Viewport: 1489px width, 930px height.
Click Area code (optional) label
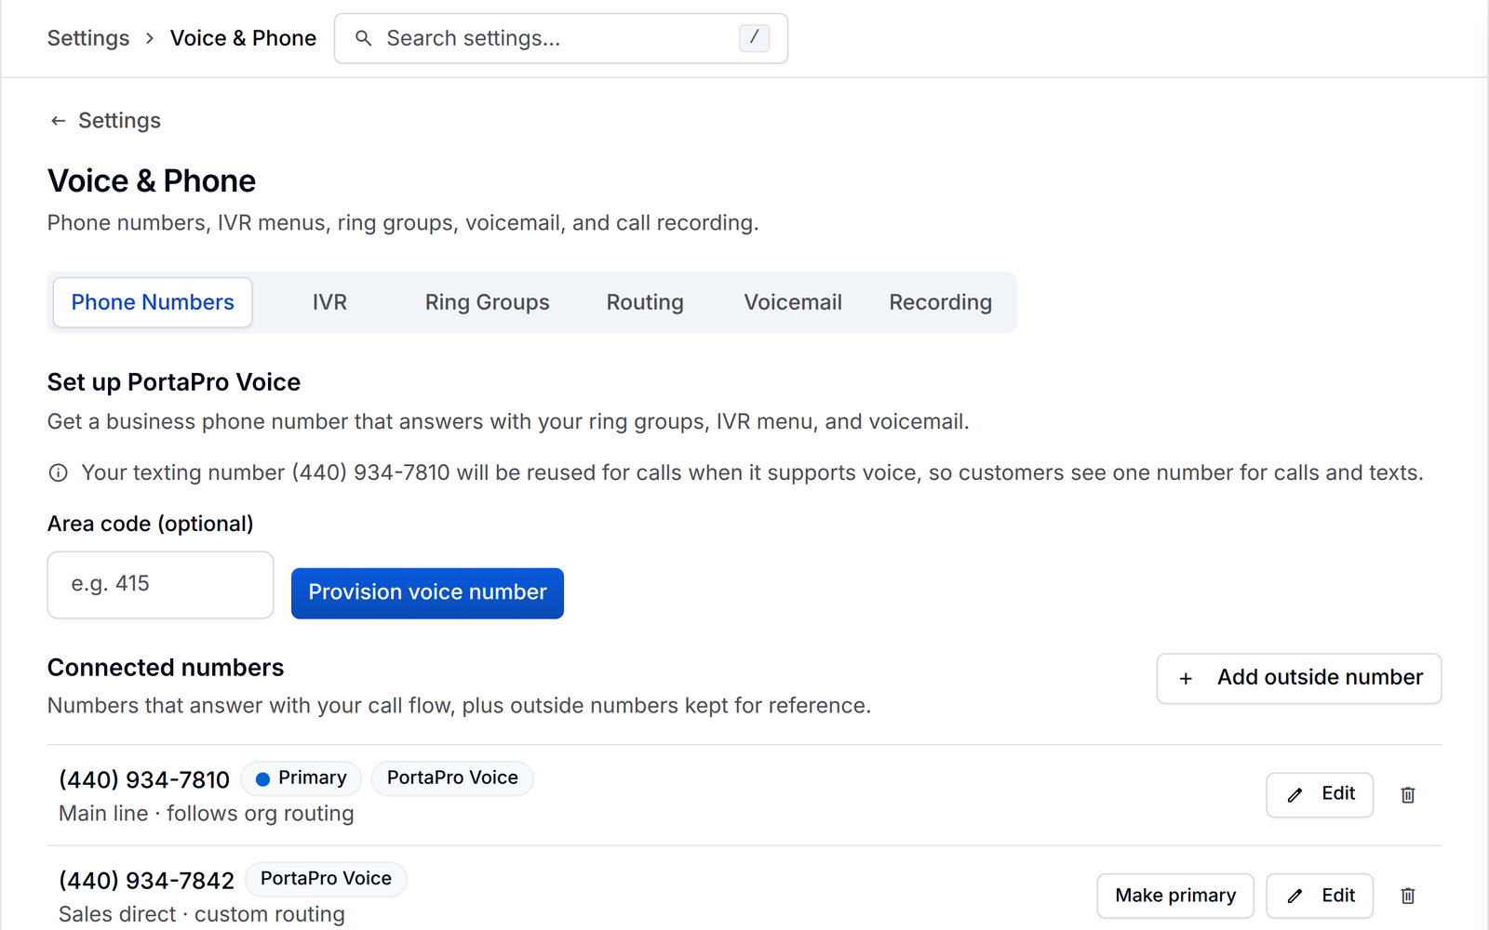(151, 524)
